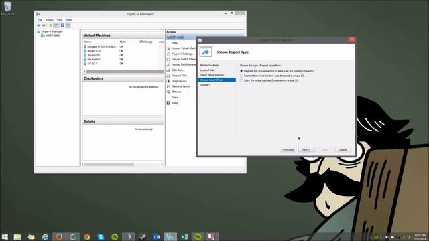Image resolution: width=429 pixels, height=241 pixels.
Task: Open Outlook from the taskbar
Action: click(x=156, y=236)
